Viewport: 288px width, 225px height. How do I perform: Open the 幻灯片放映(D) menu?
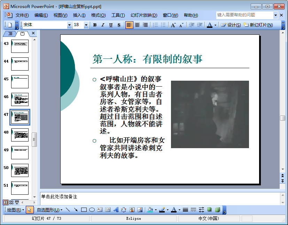pos(144,15)
